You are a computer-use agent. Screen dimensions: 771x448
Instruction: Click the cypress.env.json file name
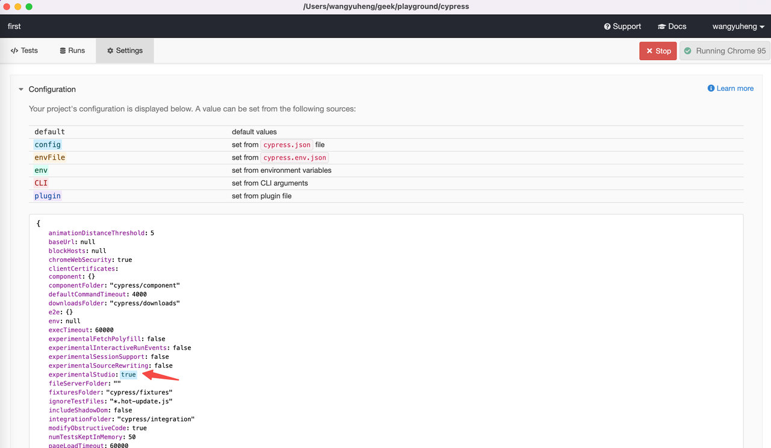tap(295, 157)
